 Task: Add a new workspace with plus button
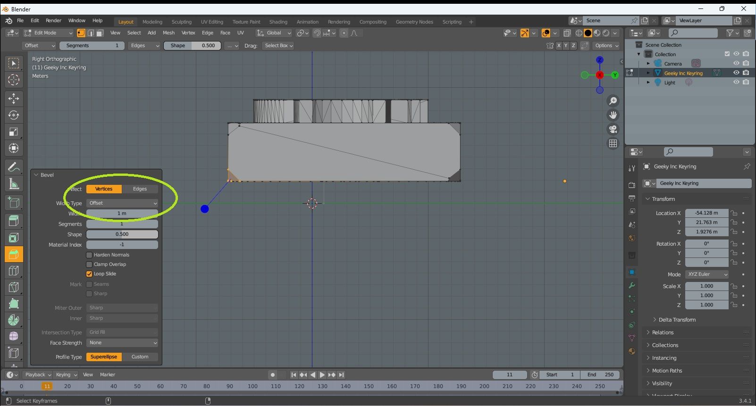pos(471,22)
